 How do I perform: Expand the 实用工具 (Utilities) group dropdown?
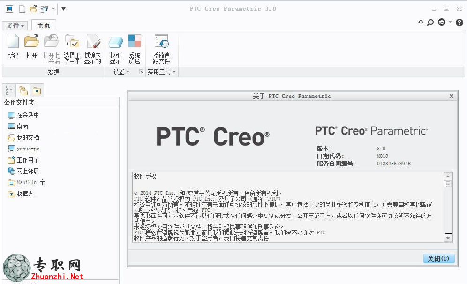point(162,72)
